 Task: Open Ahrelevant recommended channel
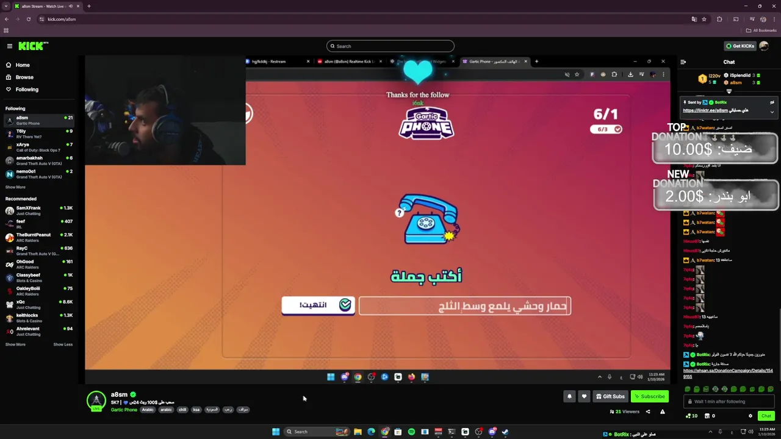(x=40, y=331)
